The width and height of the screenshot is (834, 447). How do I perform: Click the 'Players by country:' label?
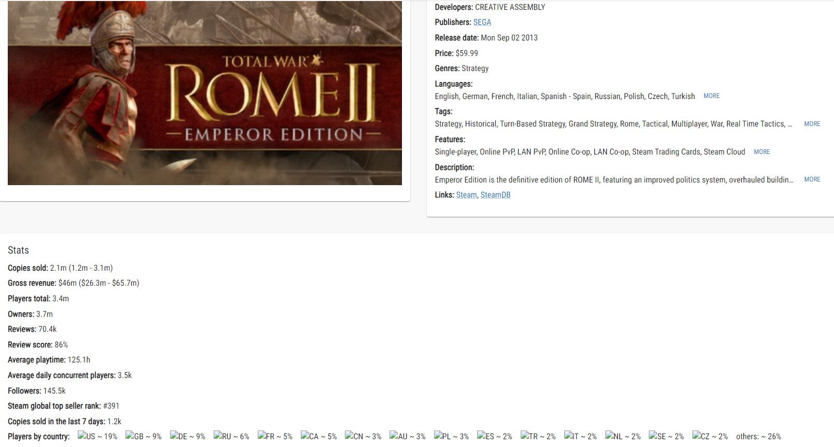[38, 437]
